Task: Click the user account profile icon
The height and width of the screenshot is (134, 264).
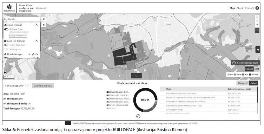Action: point(257,8)
